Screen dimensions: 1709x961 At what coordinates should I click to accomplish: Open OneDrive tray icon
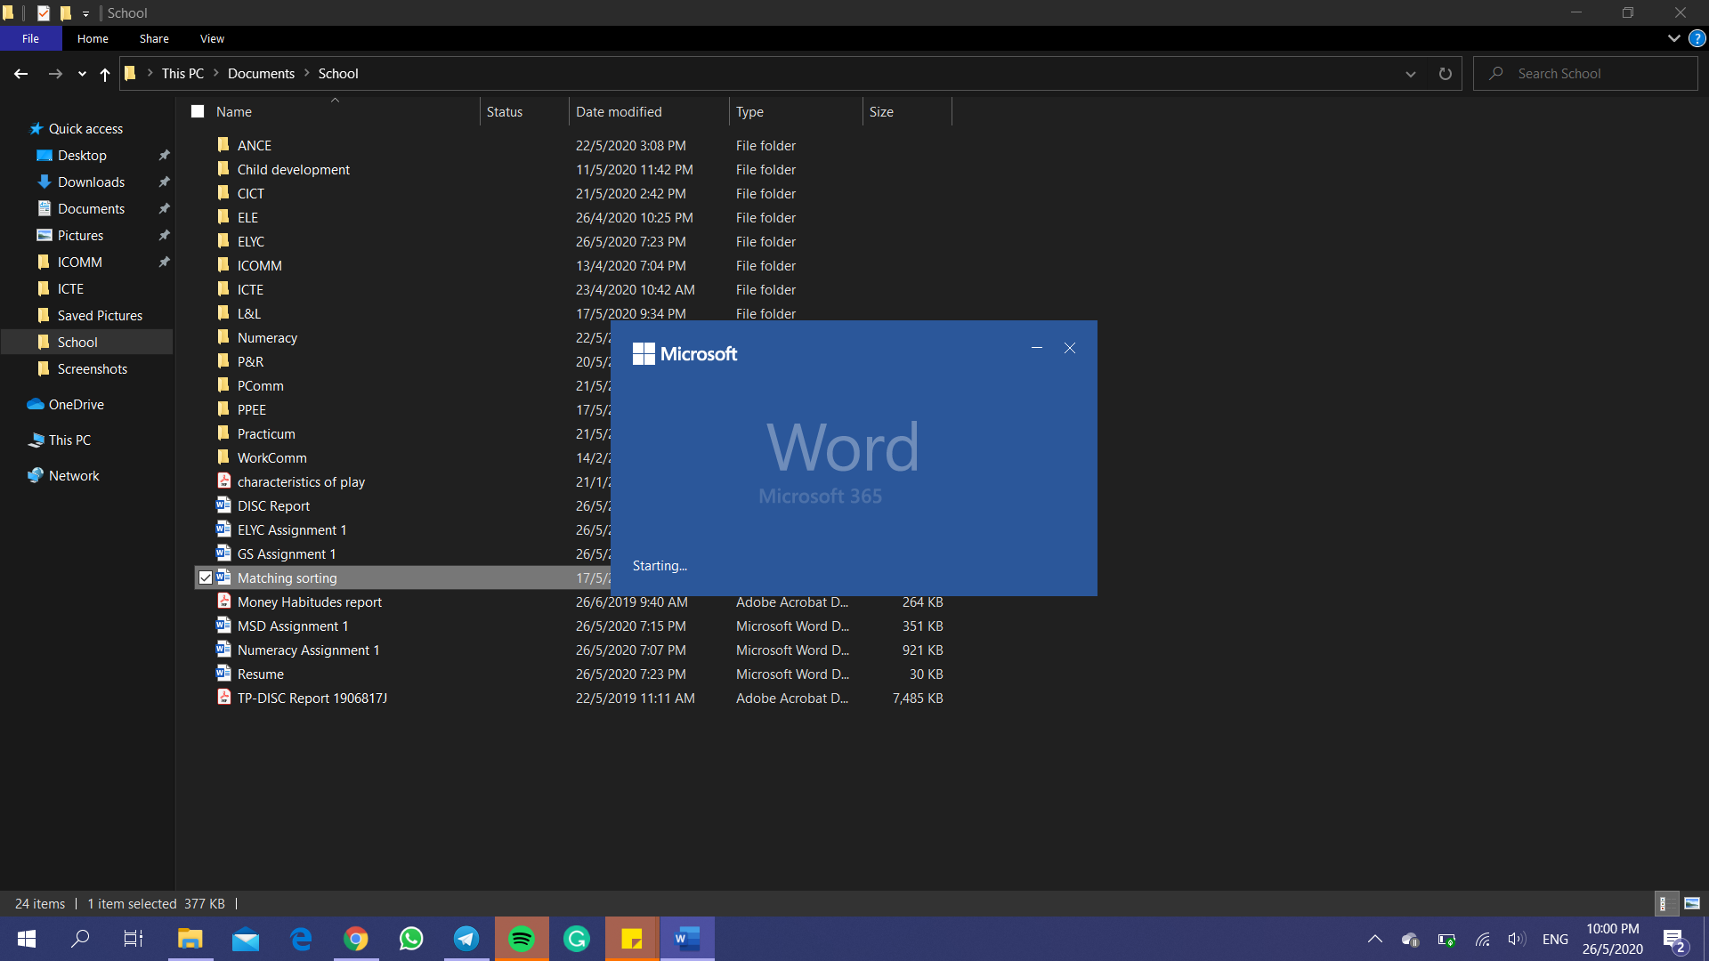click(x=1410, y=940)
